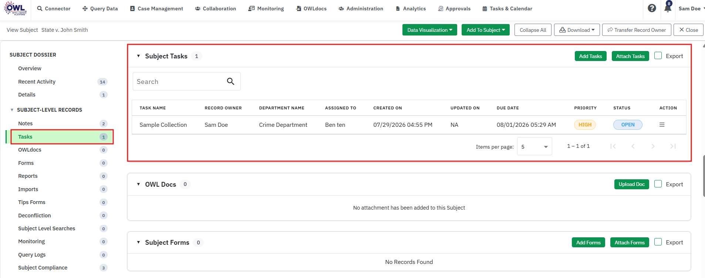Sort by the Due Date column header
The width and height of the screenshot is (705, 278).
508,108
